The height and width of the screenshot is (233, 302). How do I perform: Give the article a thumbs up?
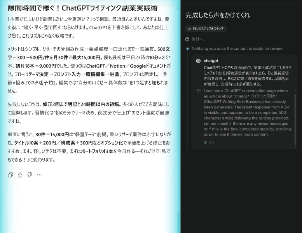(x=20, y=175)
